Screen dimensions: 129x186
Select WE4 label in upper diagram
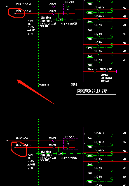(x=124, y=25)
